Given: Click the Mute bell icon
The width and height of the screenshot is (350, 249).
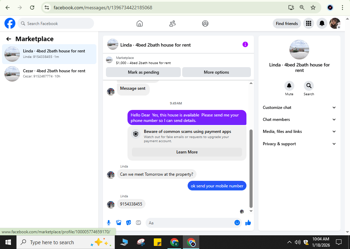Looking at the screenshot, I should 289,86.
